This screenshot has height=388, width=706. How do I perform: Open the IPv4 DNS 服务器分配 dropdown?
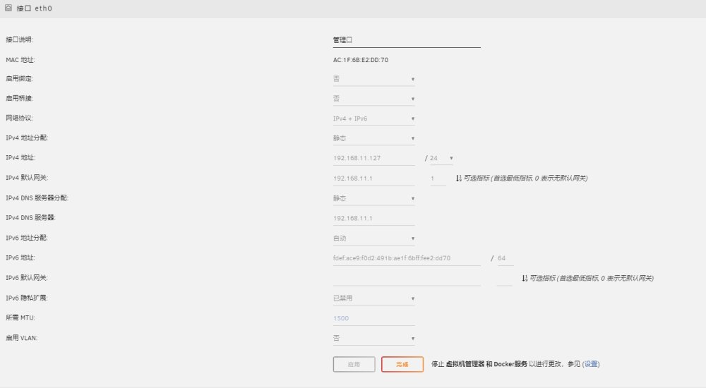[373, 198]
